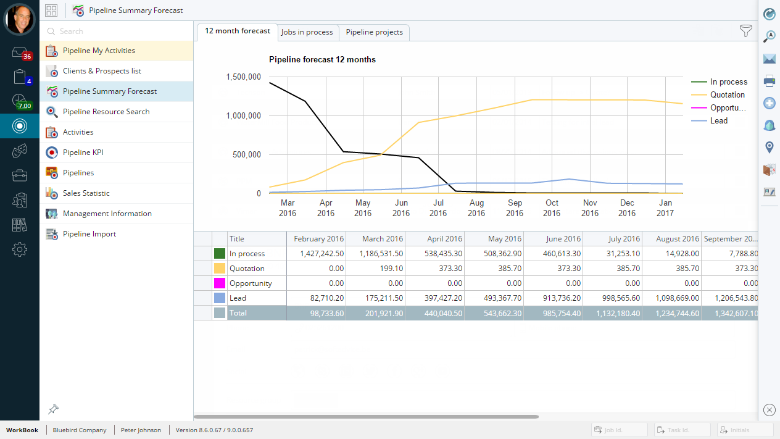Switch to Jobs in process tab
This screenshot has height=439, width=780.
(x=307, y=32)
